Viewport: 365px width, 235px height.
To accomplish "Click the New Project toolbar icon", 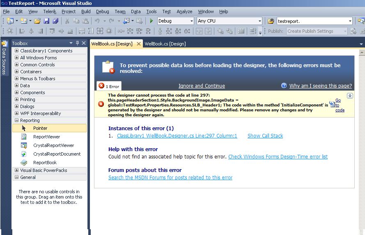I will click(x=10, y=21).
